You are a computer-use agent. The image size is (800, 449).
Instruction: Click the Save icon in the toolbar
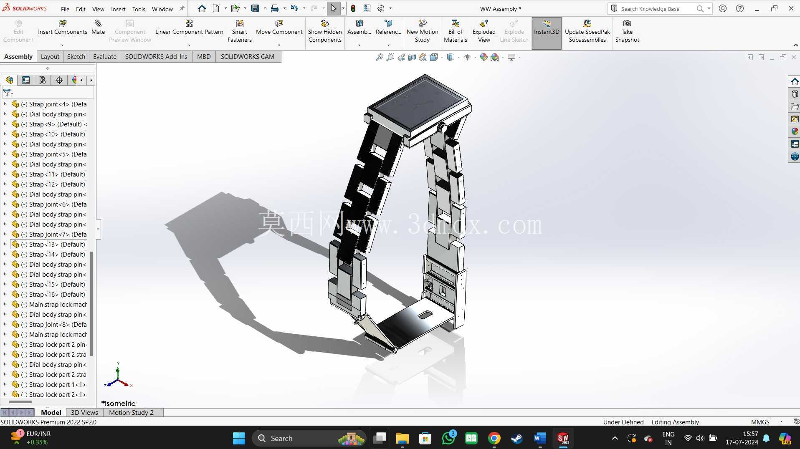(x=255, y=8)
